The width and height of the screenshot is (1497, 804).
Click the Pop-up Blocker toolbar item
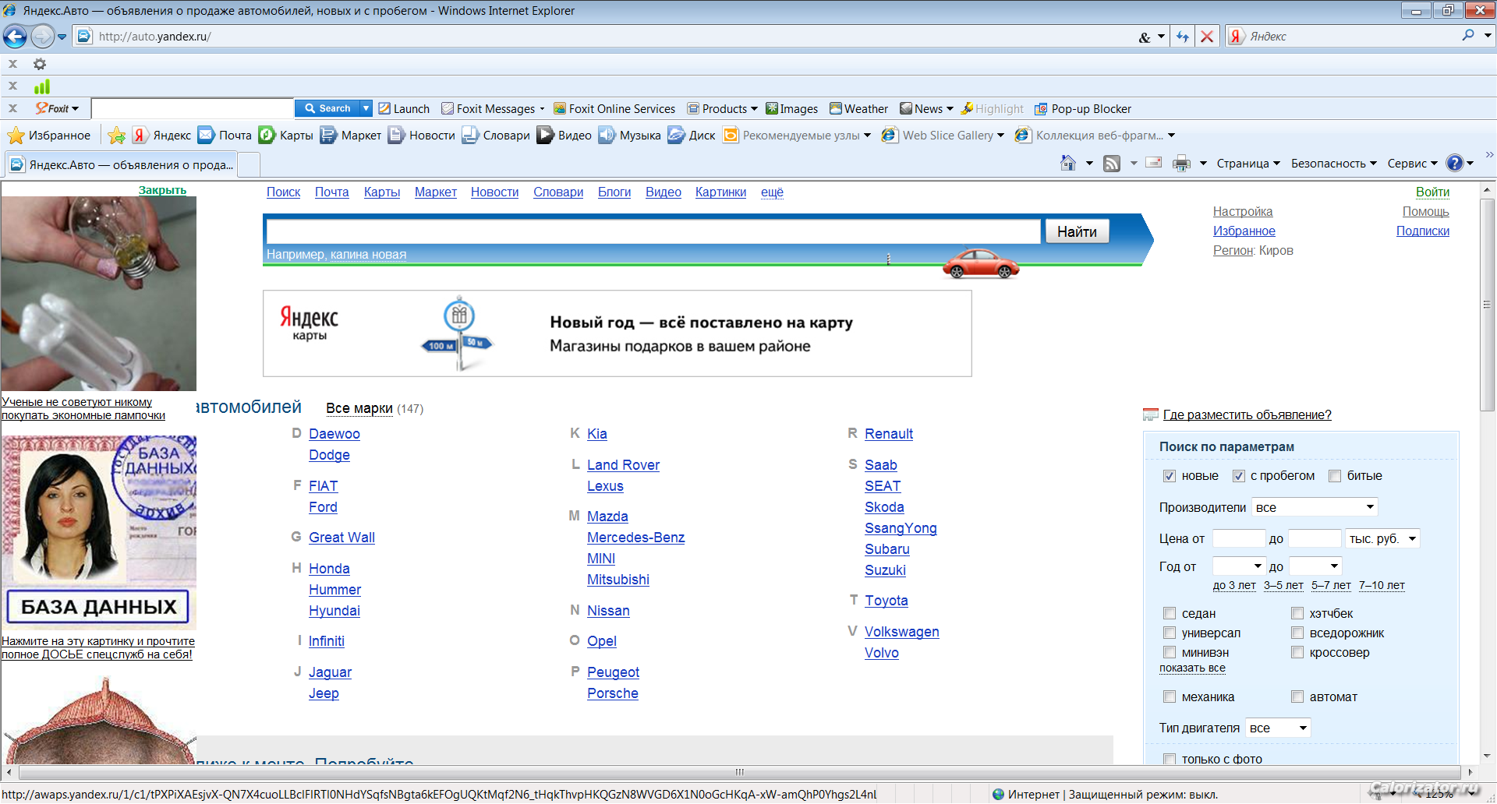tap(1083, 108)
